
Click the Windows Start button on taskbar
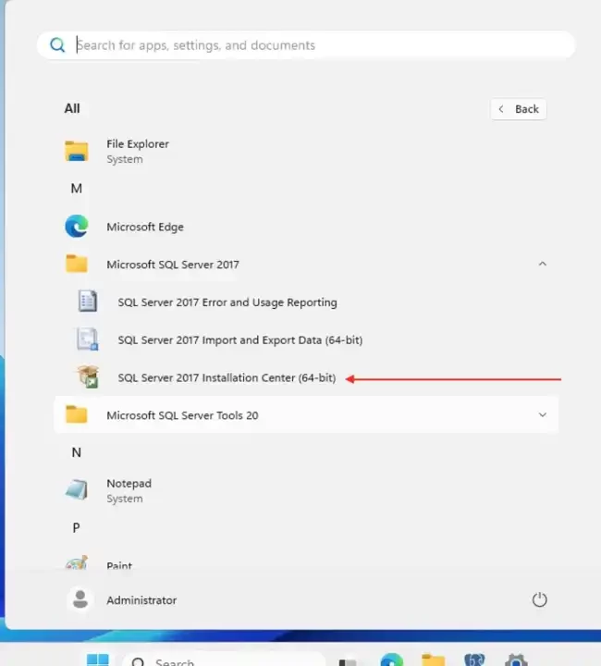[98, 660]
